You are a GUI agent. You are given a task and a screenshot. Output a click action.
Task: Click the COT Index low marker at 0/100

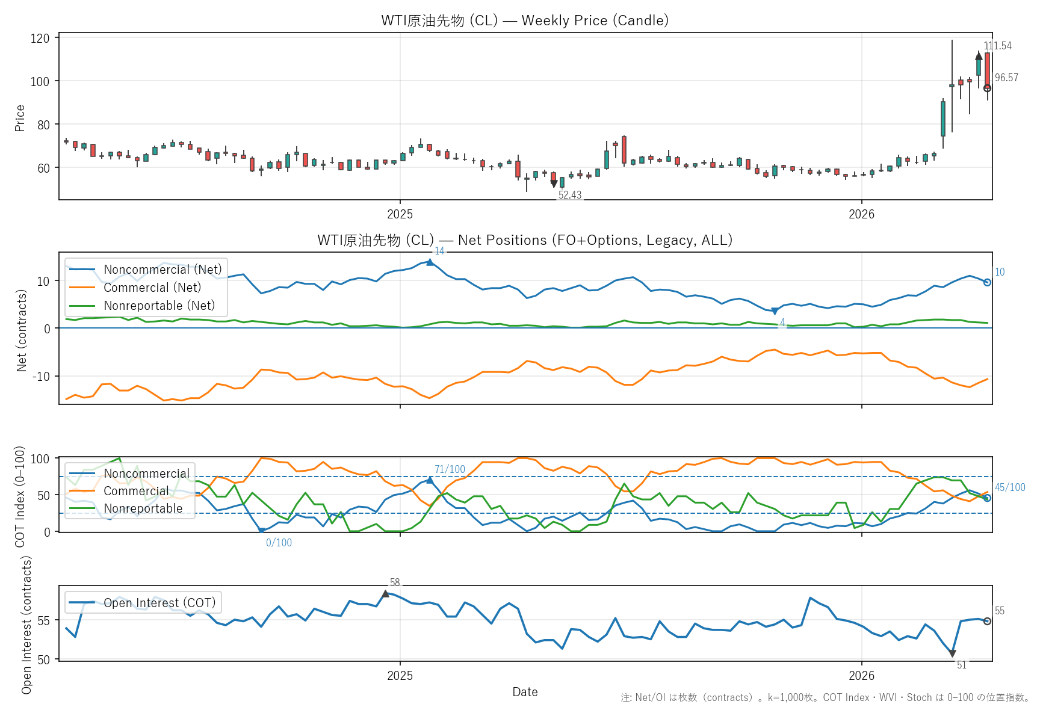coord(261,531)
